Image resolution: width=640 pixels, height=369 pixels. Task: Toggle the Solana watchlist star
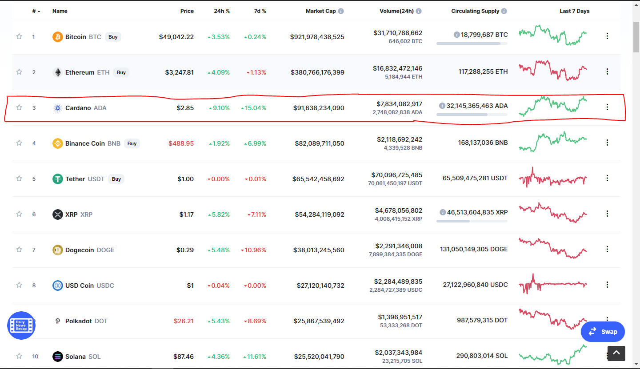tap(19, 356)
